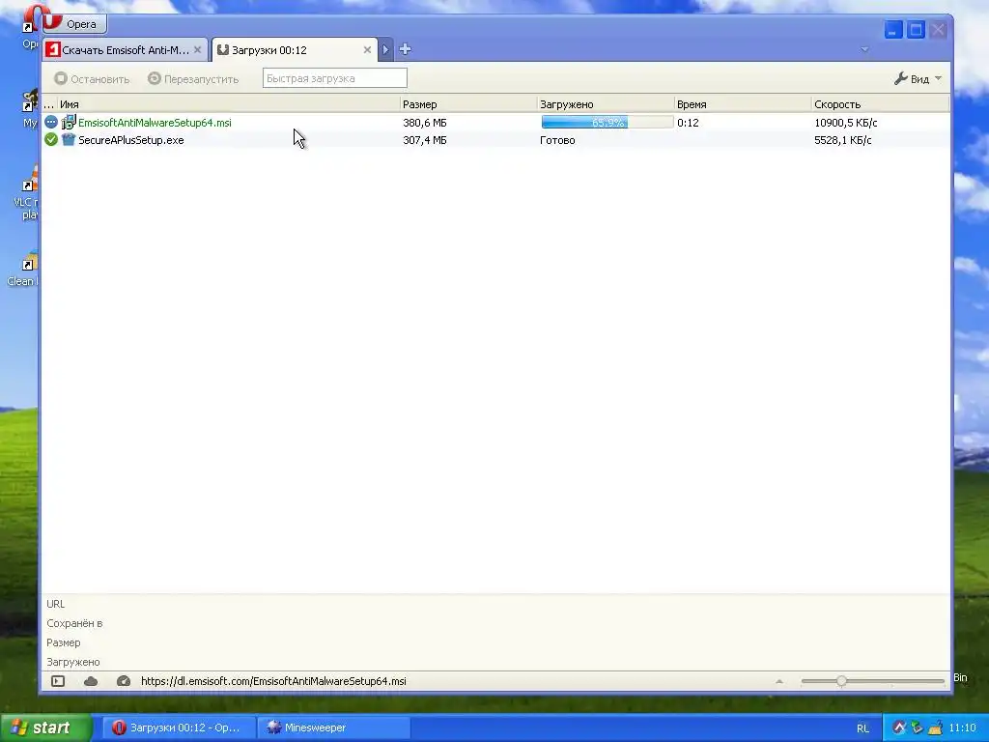Open the Вид dropdown menu
989x742 pixels.
[918, 79]
